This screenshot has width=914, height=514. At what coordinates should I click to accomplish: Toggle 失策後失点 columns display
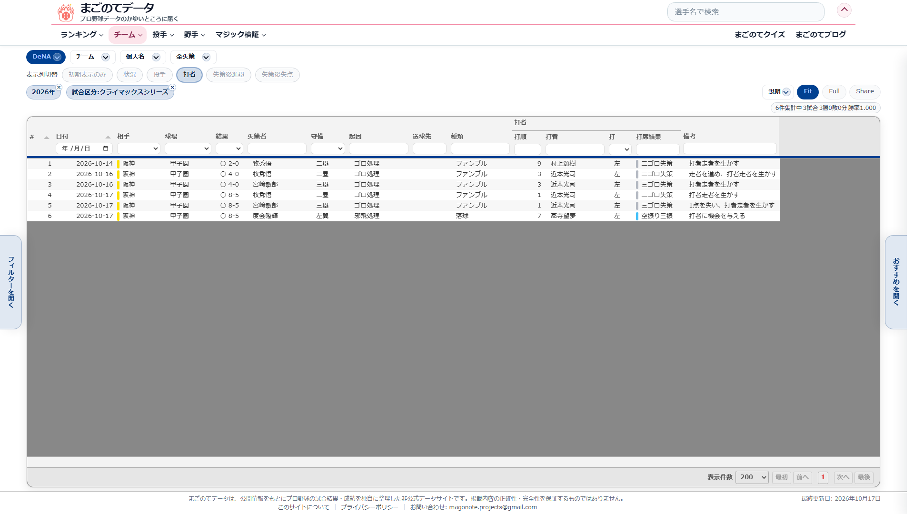tap(277, 75)
